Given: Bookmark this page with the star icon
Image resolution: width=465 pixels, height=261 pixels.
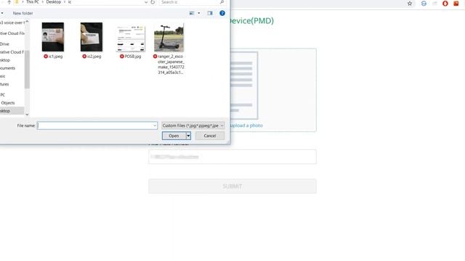Looking at the screenshot, I should click(410, 4).
